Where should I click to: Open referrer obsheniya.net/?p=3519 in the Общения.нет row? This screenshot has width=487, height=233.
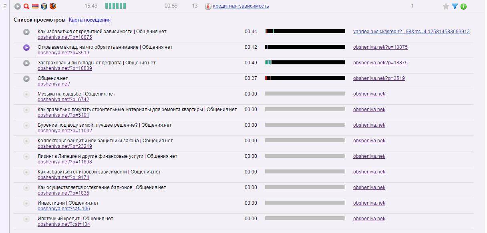379,78
